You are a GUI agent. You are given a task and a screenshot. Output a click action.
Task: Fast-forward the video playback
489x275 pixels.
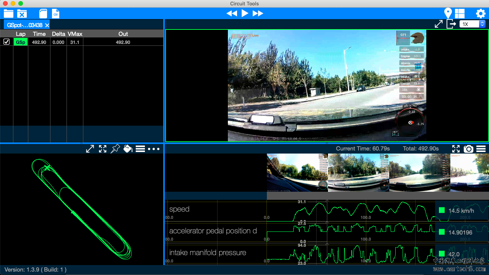[x=258, y=13]
